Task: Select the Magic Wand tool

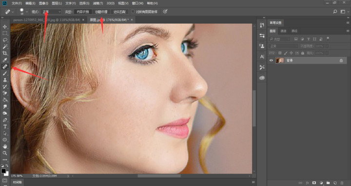Action: 5,47
